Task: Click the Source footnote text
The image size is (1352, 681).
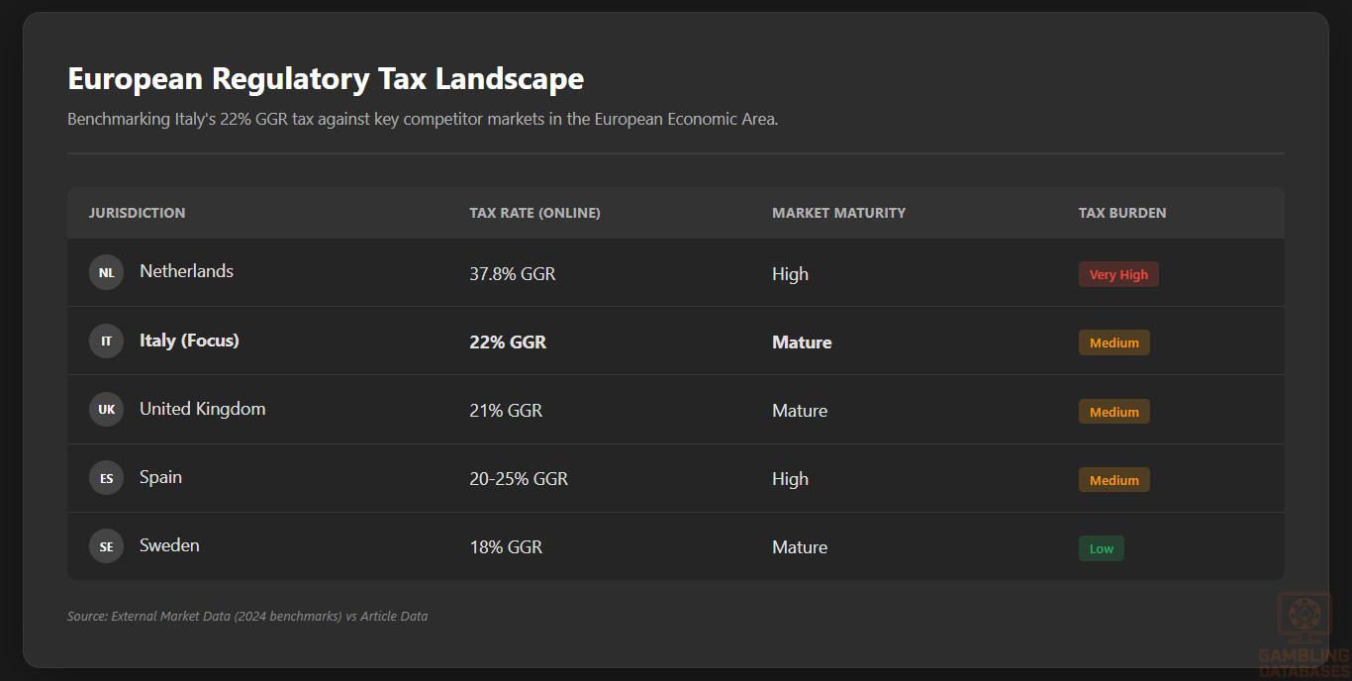Action: pyautogui.click(x=247, y=616)
